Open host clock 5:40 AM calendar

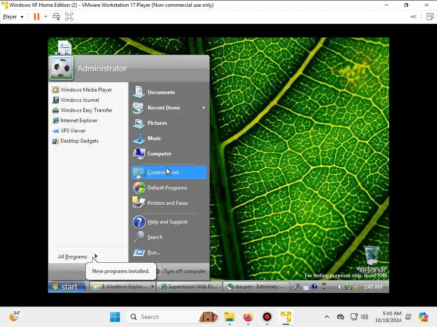pos(388,317)
